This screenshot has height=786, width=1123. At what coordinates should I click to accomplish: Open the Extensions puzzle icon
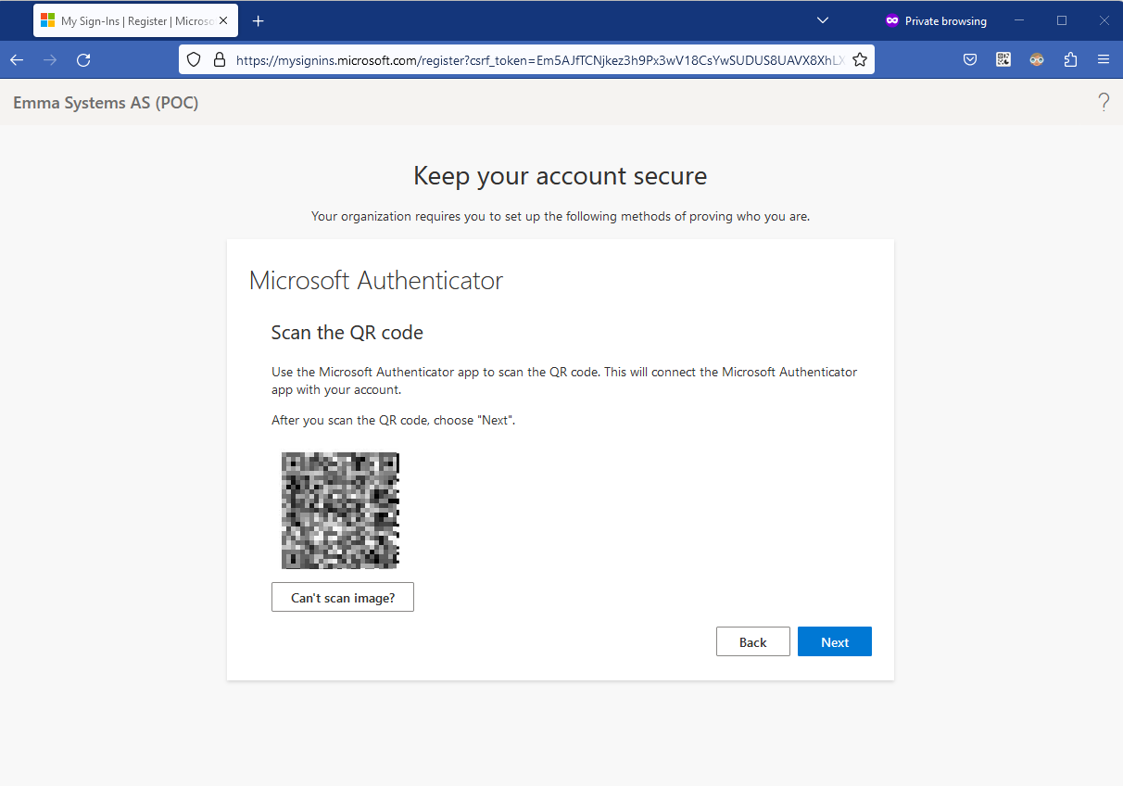[x=1070, y=59]
